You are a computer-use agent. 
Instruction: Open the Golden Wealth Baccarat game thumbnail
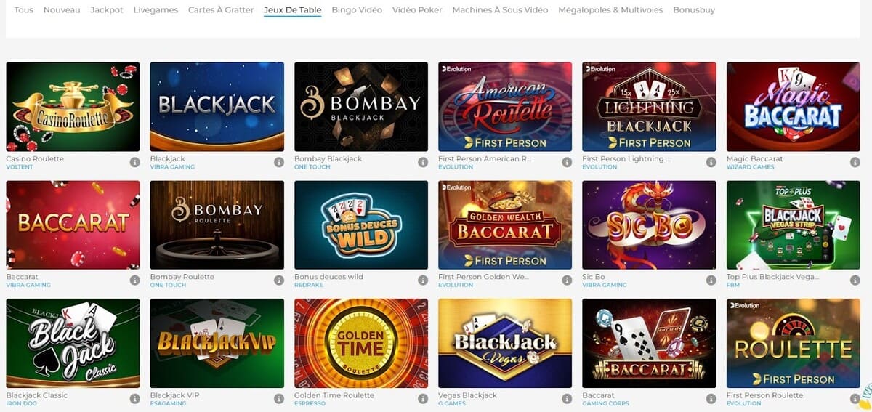(505, 225)
